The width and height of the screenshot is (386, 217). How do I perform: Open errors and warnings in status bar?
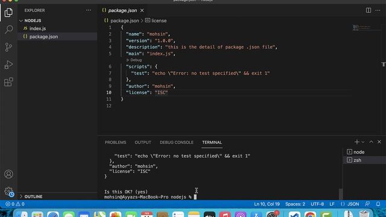pyautogui.click(x=15, y=204)
